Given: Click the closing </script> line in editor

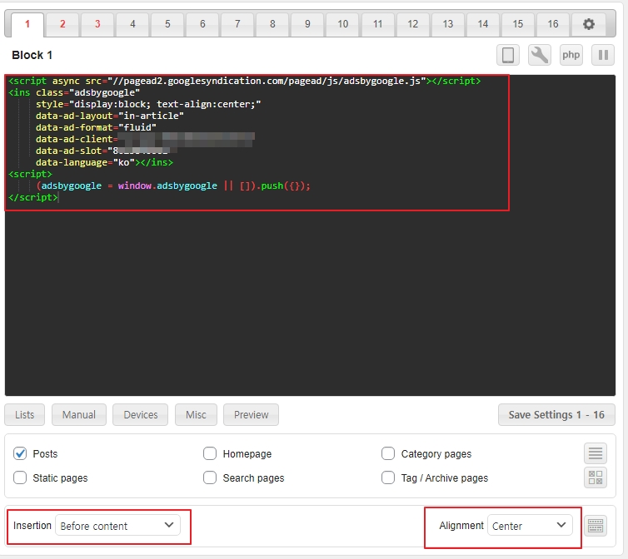Looking at the screenshot, I should point(33,197).
